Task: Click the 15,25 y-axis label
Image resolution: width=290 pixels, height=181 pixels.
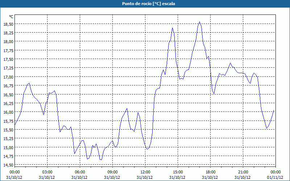Action: pos(8,139)
